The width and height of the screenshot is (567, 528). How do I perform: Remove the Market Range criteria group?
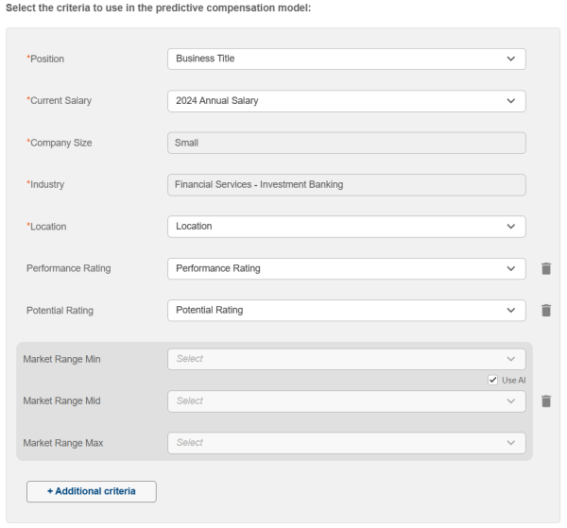coord(546,400)
